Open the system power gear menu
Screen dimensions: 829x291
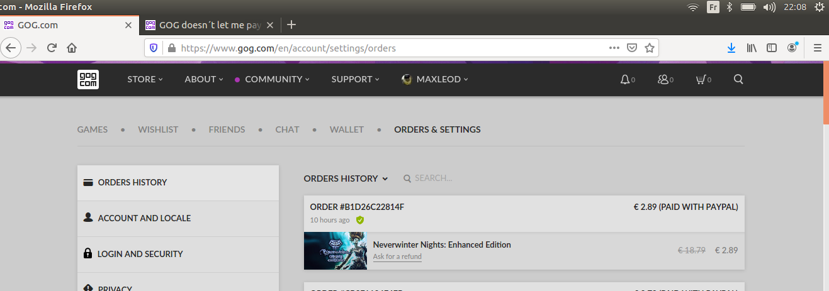(819, 7)
